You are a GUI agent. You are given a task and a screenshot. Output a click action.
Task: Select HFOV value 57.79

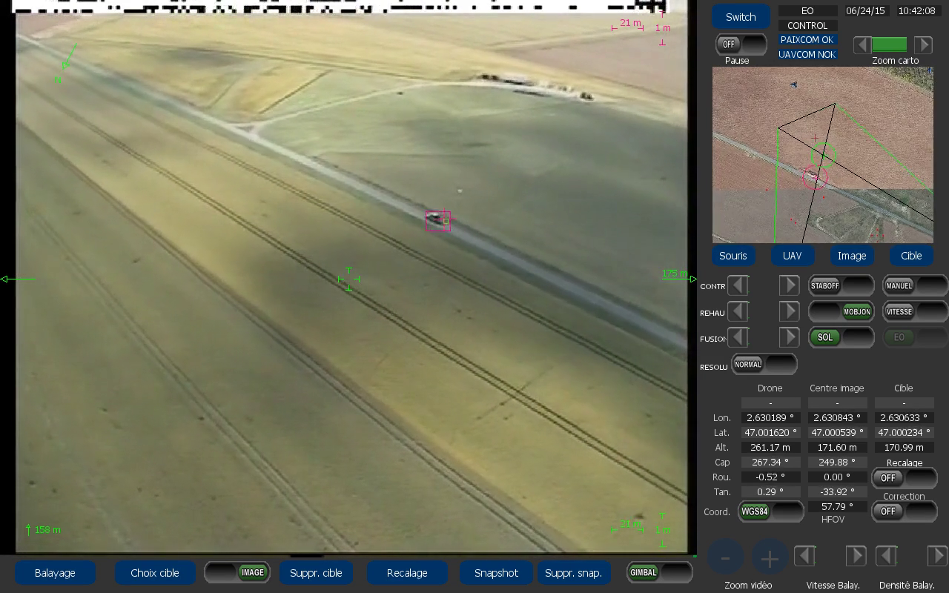pyautogui.click(x=837, y=507)
